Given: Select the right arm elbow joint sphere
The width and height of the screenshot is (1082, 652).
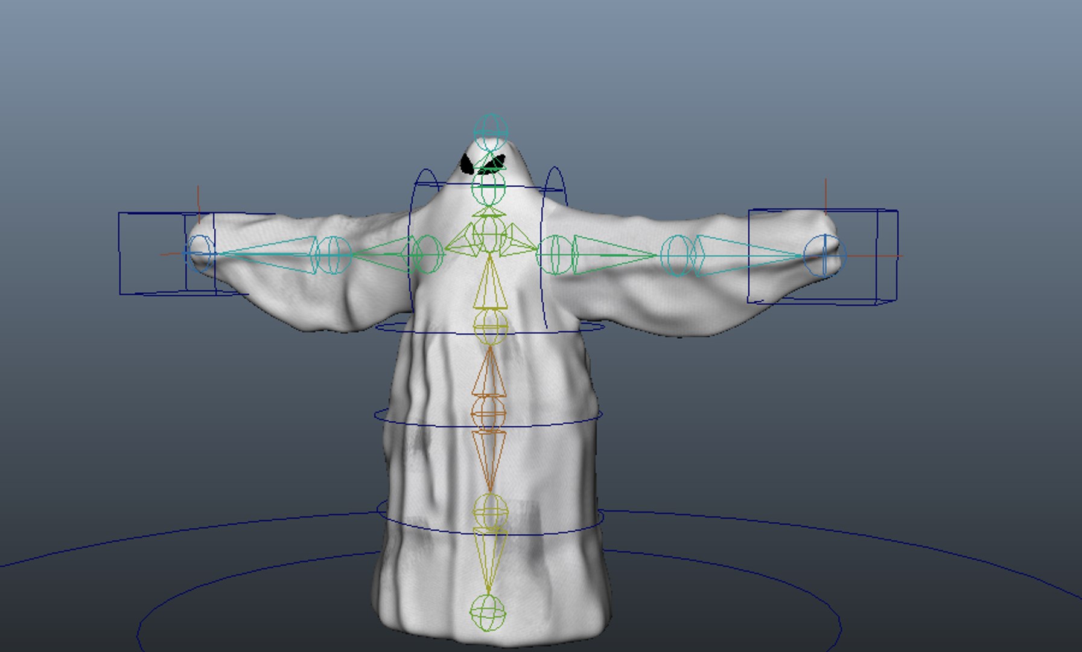Looking at the screenshot, I should click(678, 256).
